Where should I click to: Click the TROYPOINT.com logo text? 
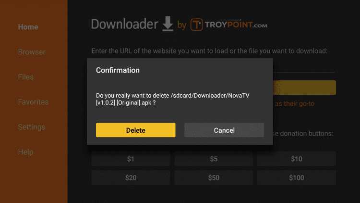pos(236,25)
